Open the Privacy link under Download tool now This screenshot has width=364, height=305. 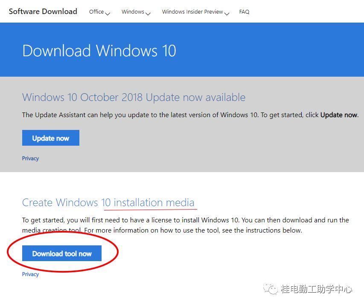30,274
